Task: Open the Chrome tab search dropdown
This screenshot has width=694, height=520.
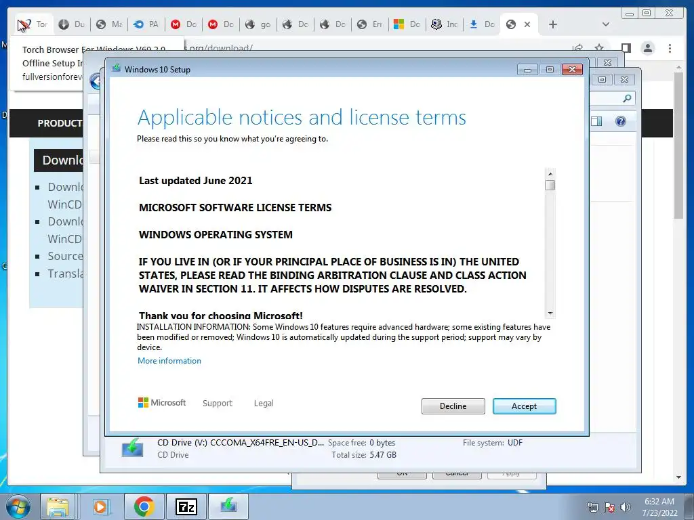Action: pos(606,24)
